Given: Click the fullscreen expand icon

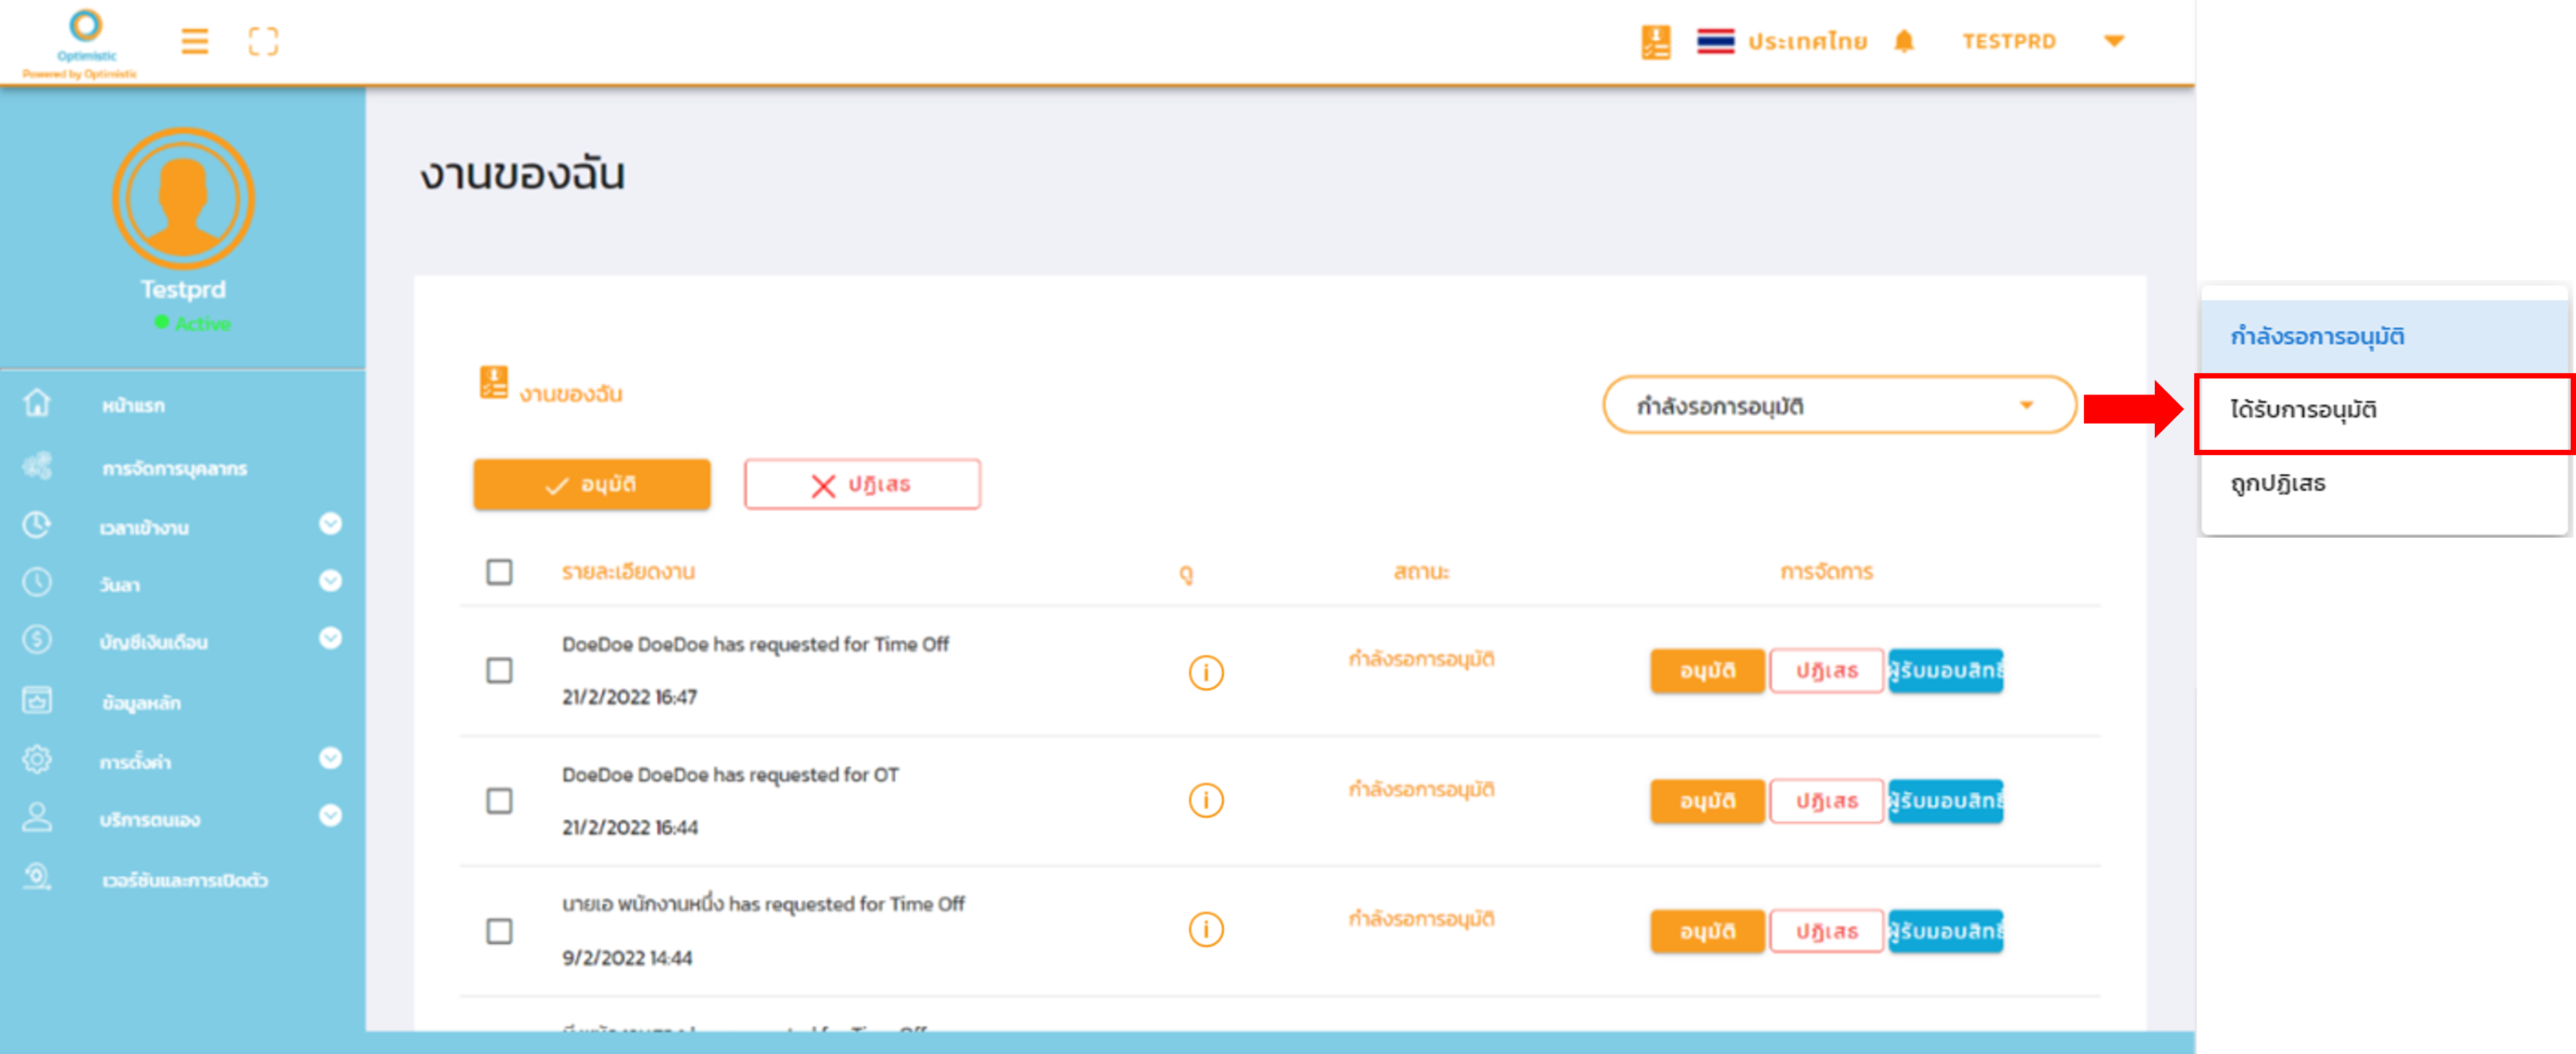Looking at the screenshot, I should click(x=263, y=41).
